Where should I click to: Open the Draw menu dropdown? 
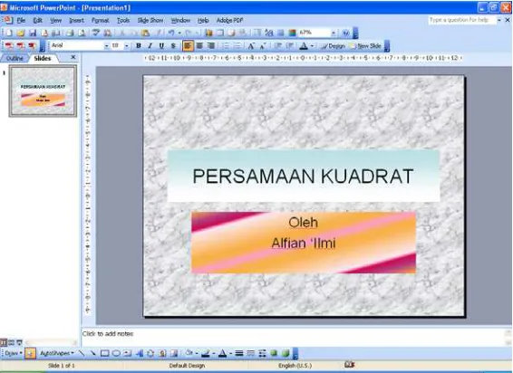13,353
